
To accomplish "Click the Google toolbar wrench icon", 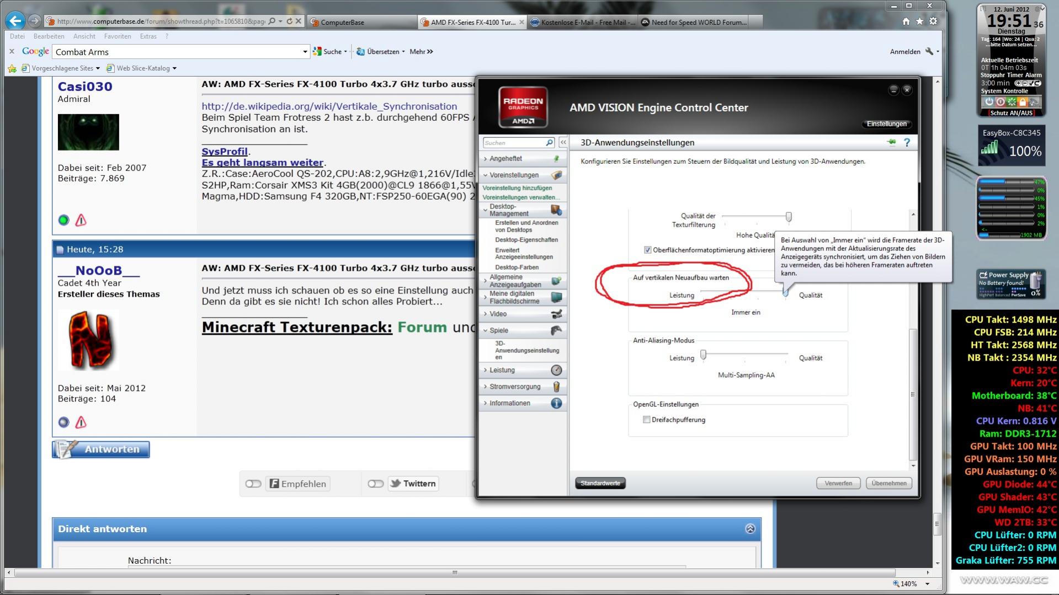I will coord(929,51).
